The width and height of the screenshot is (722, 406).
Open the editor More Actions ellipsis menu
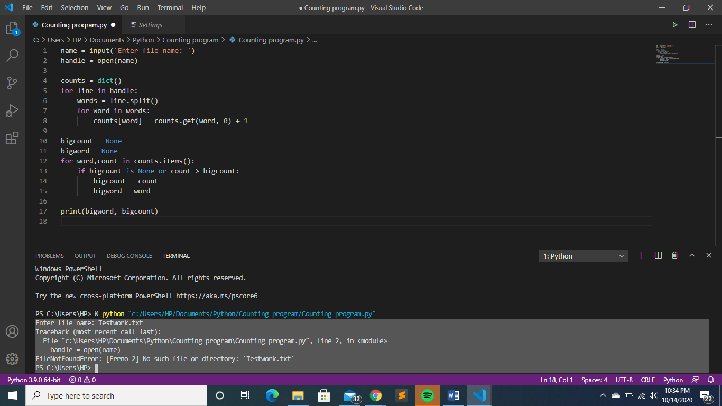coord(709,24)
